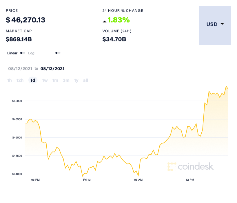Viewport: 237px width, 203px height.
Task: Select the 1w timeframe
Action: pos(45,80)
